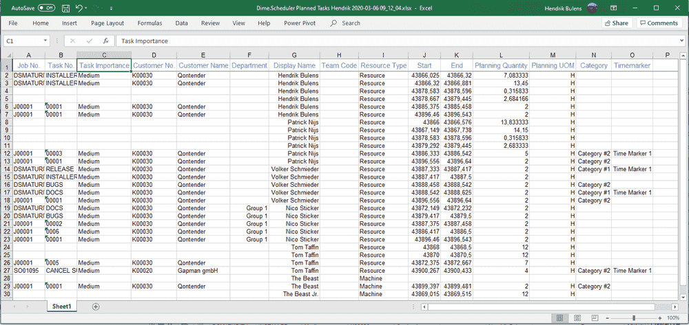Click the user profile picture

click(x=593, y=8)
